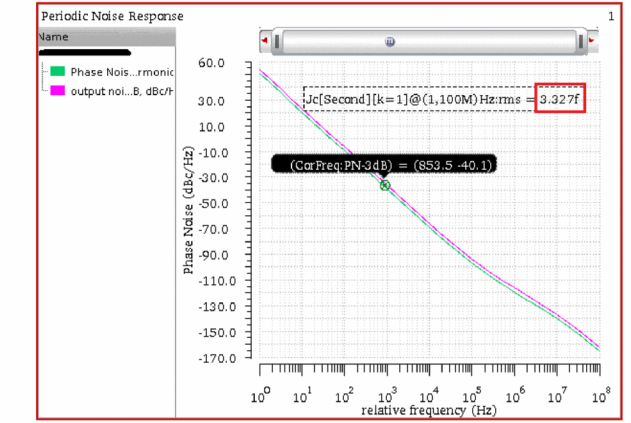The height and width of the screenshot is (423, 631).
Task: Click the center knob on the horizontal zoom slider
Action: tap(390, 42)
